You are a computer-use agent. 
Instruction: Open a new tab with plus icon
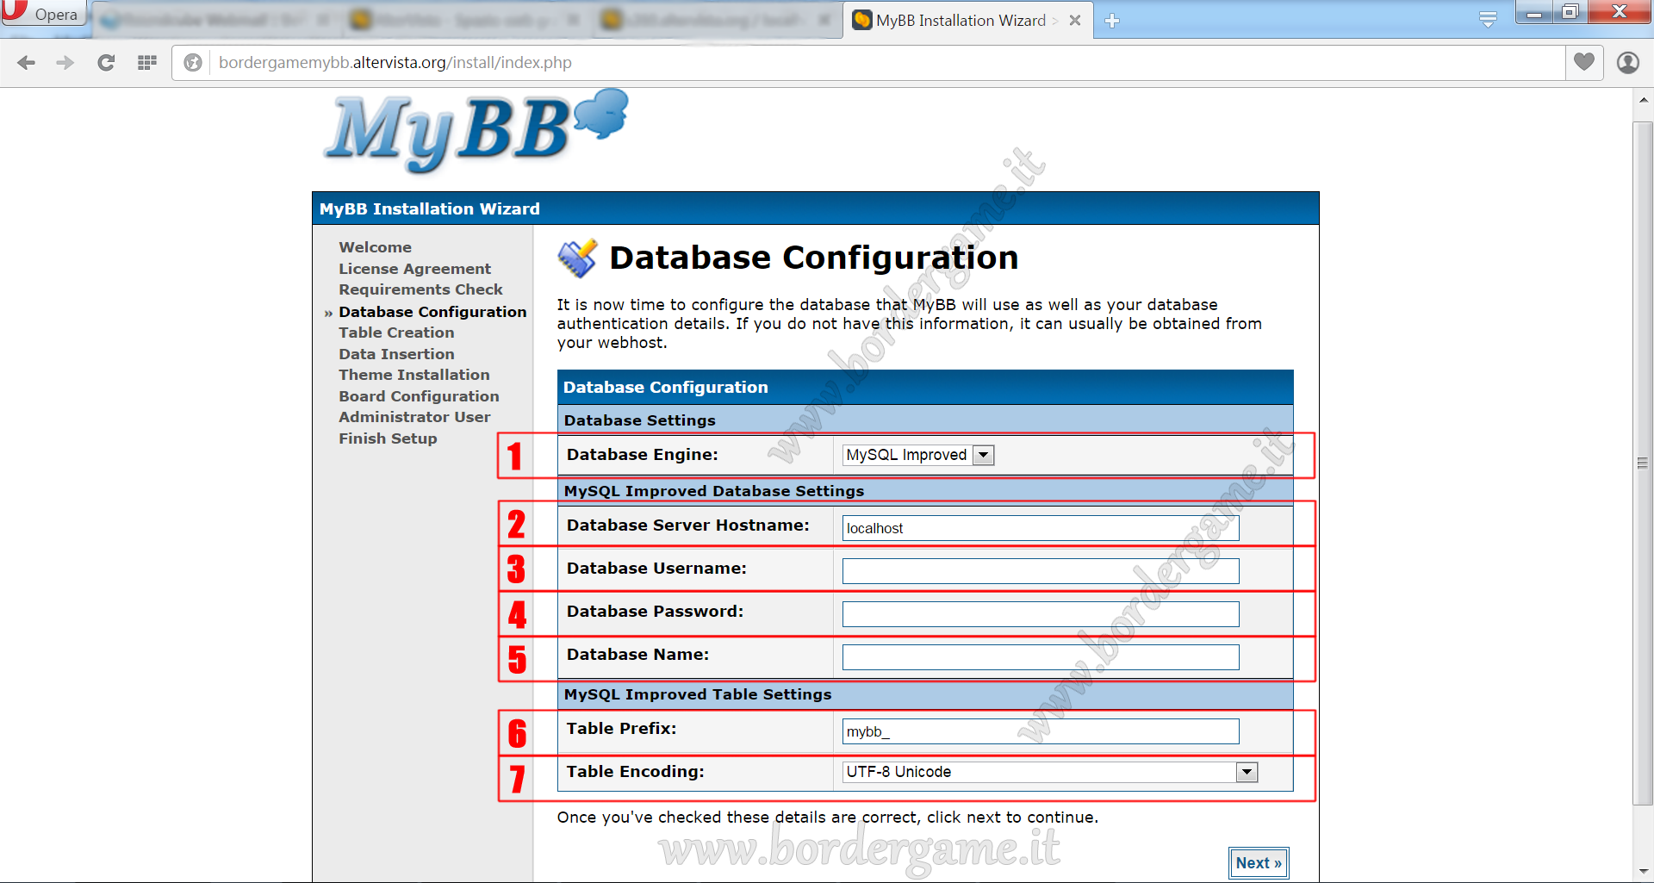pyautogui.click(x=1112, y=21)
